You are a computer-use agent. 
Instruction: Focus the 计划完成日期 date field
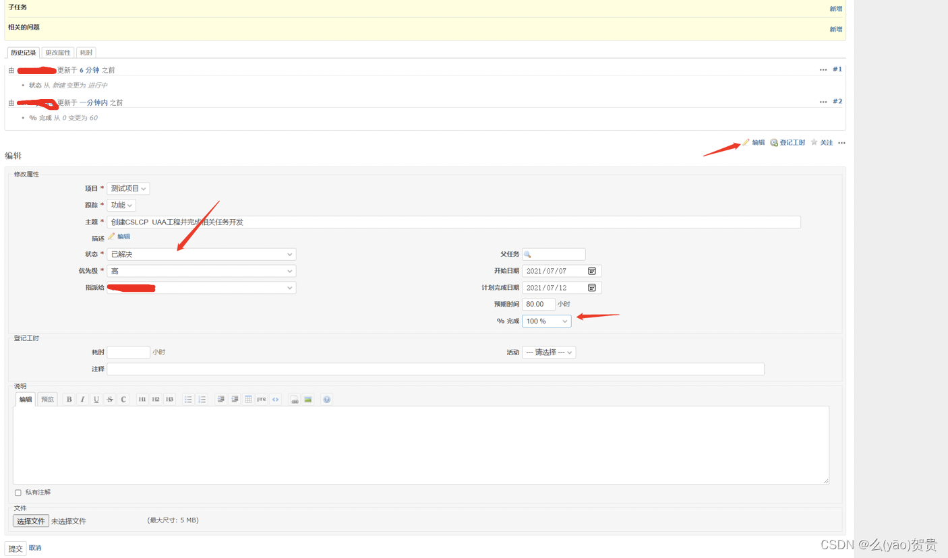tap(562, 288)
